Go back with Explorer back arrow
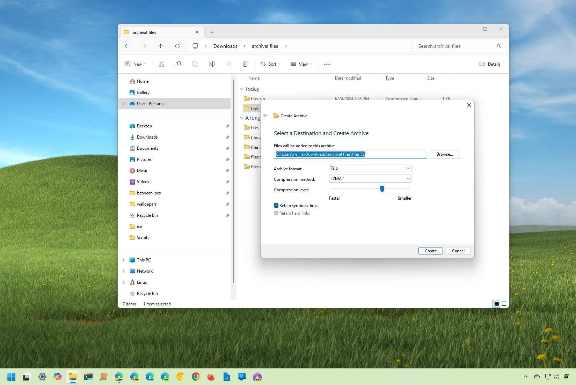576x385 pixels. click(127, 46)
